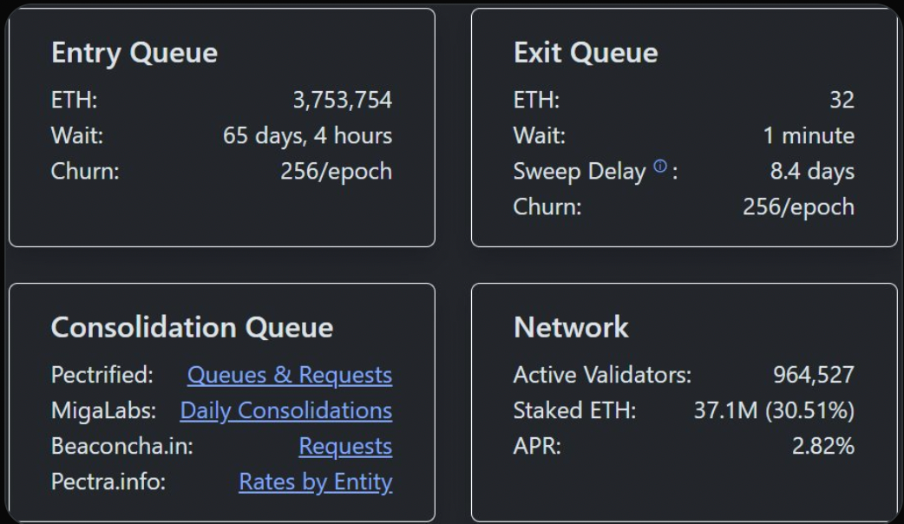Follow the Beaconcha.in Requests link
904x524 pixels.
coord(345,446)
